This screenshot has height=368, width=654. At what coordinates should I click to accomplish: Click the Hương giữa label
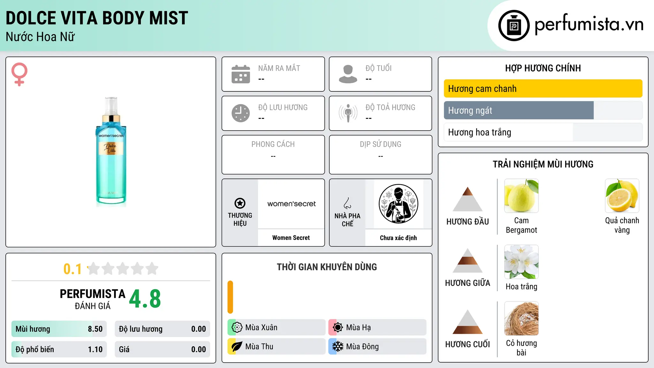tap(468, 283)
